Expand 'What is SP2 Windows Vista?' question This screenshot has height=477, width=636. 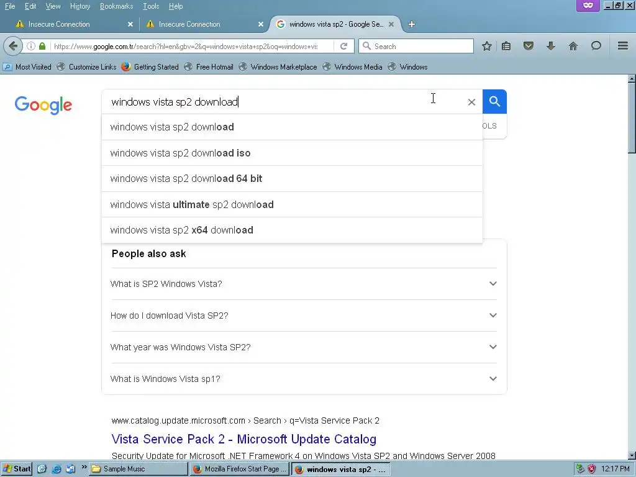304,284
